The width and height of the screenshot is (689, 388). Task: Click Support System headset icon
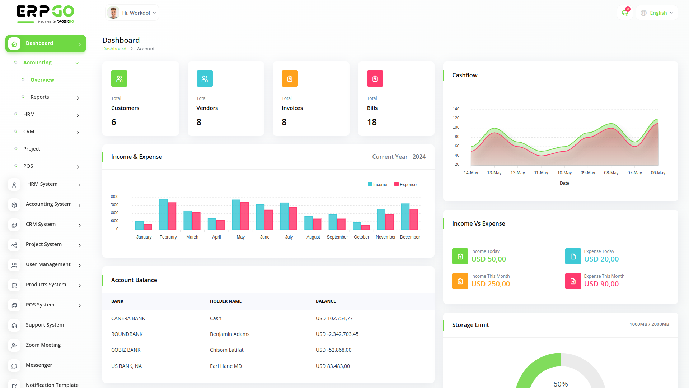14,325
